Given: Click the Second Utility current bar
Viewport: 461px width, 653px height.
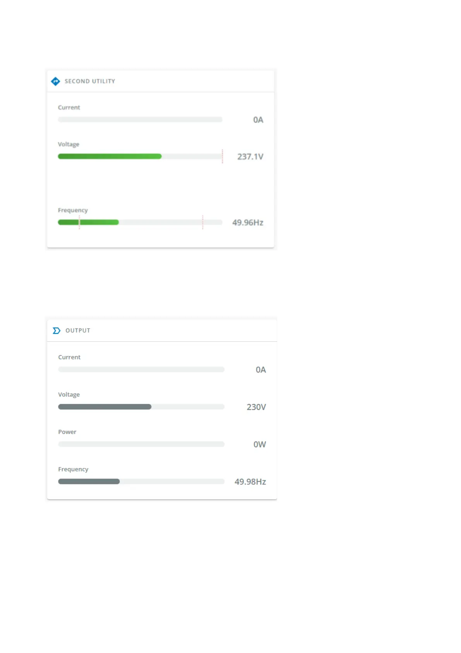Looking at the screenshot, I should click(140, 120).
